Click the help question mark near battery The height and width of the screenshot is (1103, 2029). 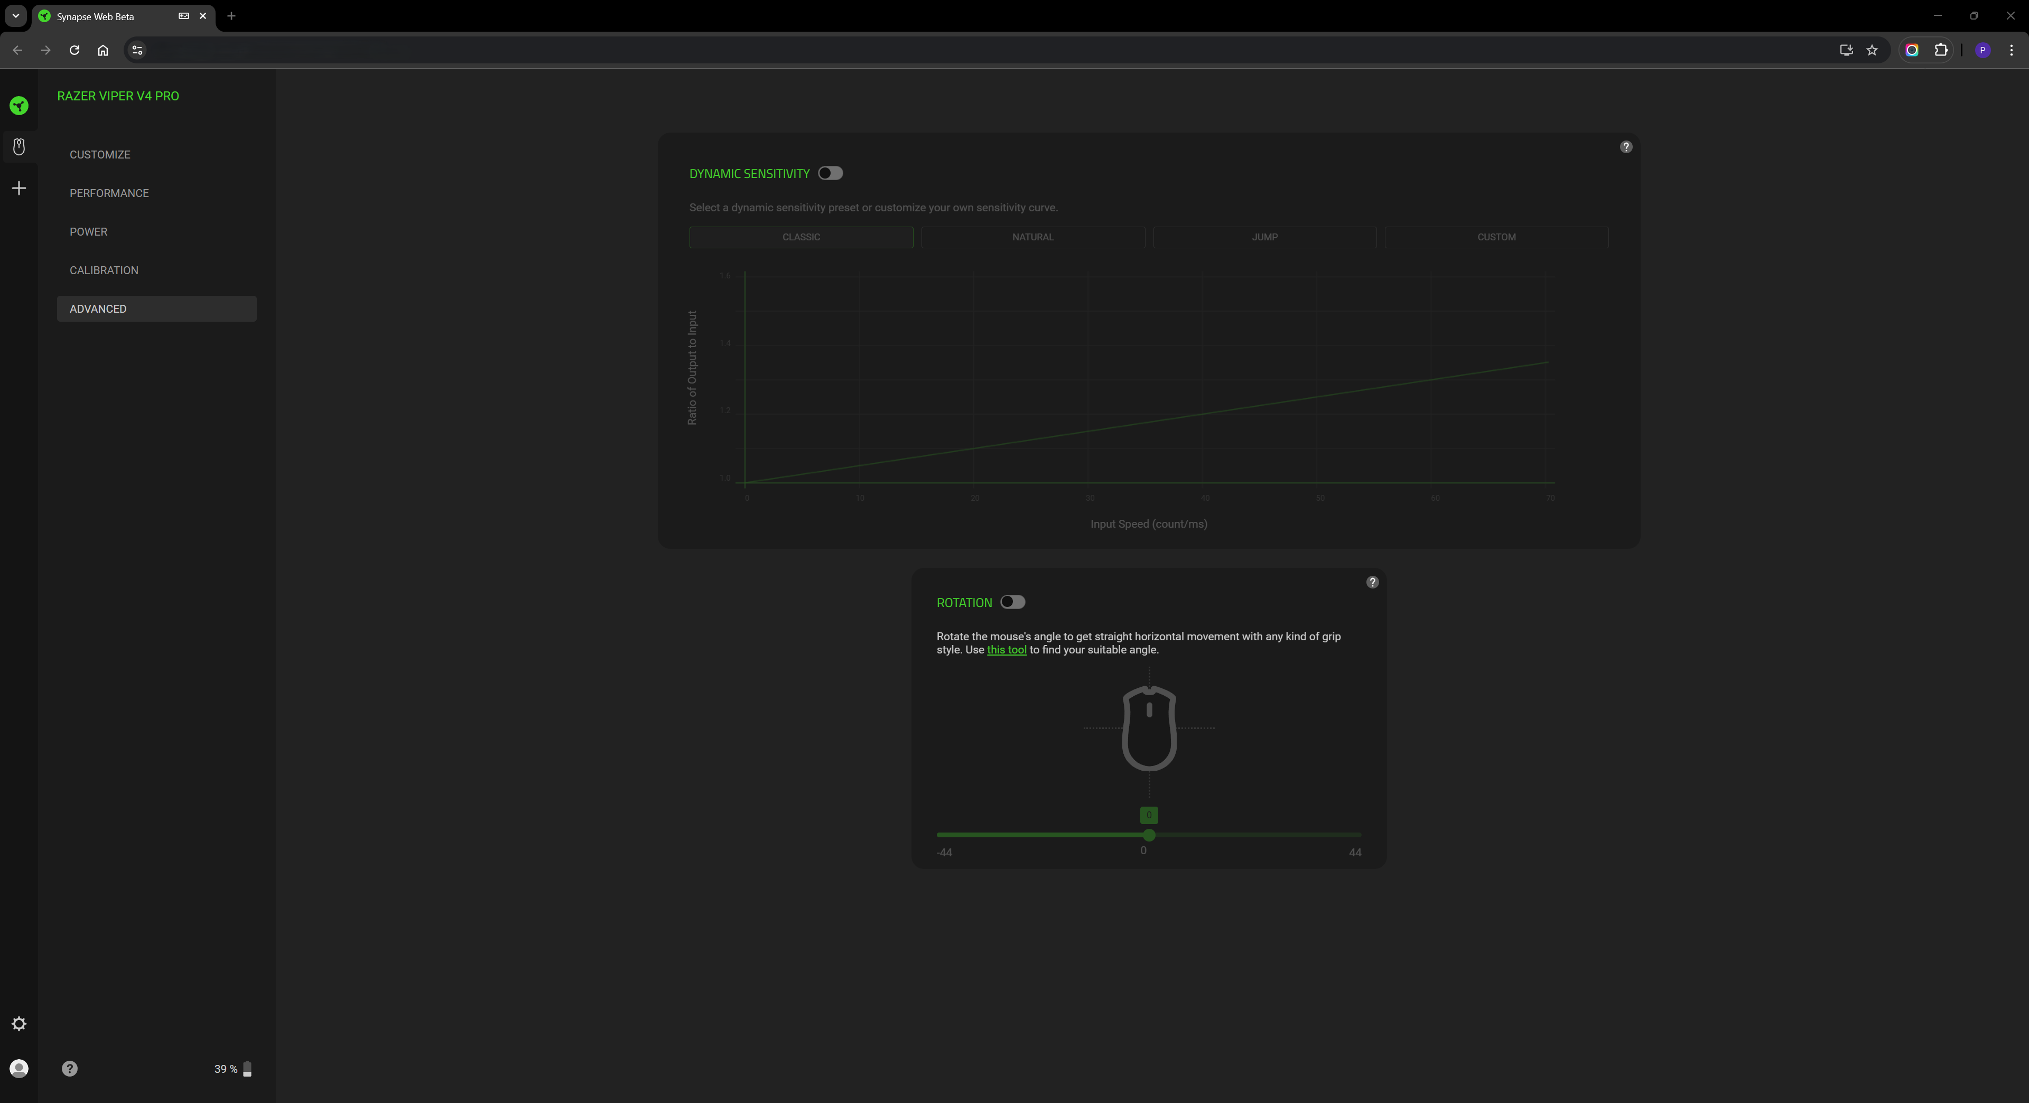(x=69, y=1068)
